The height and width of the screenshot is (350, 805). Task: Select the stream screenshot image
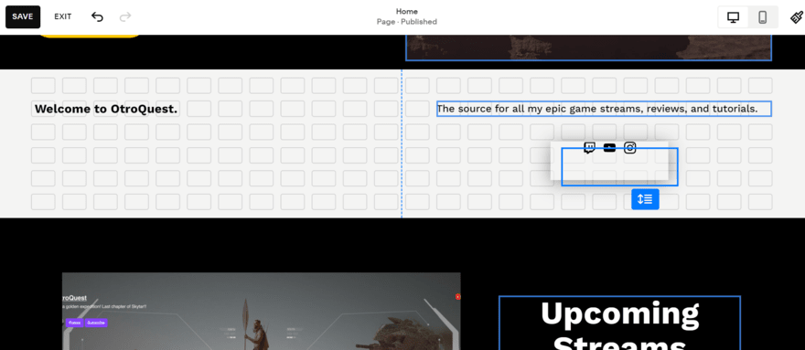[262, 311]
